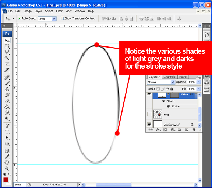Link layers icon in Layers panel
Viewport: 212px width, 188px height.
click(x=151, y=130)
